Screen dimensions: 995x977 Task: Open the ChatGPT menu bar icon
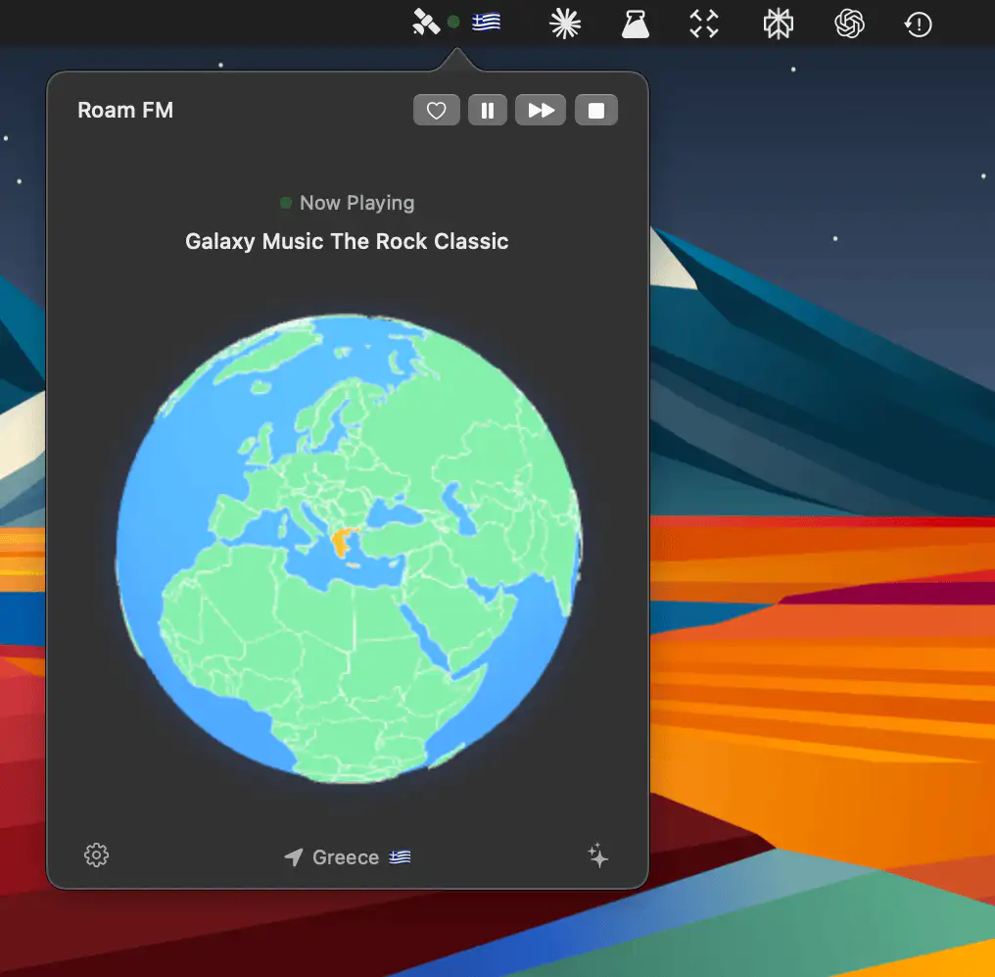point(849,24)
